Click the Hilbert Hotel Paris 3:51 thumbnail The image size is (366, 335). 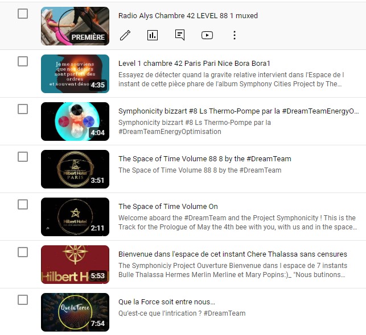click(x=75, y=169)
